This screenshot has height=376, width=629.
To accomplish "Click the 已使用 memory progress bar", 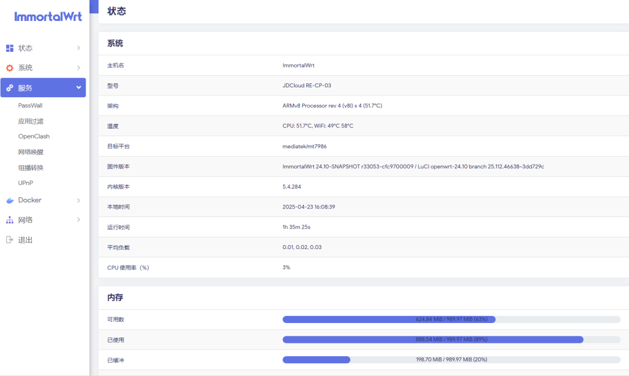I will tap(451, 339).
